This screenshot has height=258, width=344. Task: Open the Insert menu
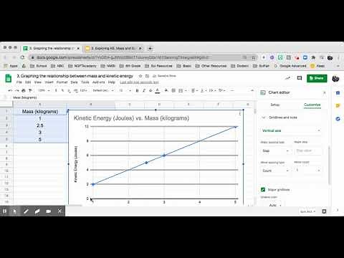click(49, 82)
